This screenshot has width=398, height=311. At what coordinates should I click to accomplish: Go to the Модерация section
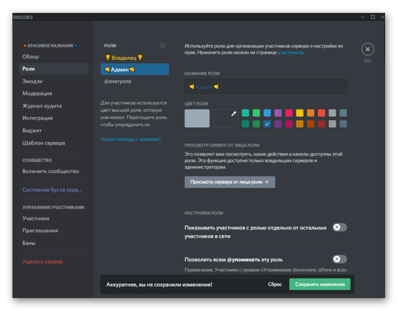tap(54, 93)
